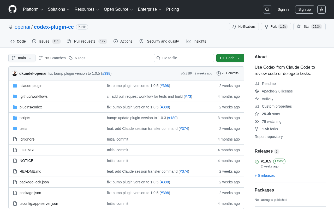This screenshot has height=209, width=334.
Task: Open the 1.5k forks link
Action: (x=270, y=129)
